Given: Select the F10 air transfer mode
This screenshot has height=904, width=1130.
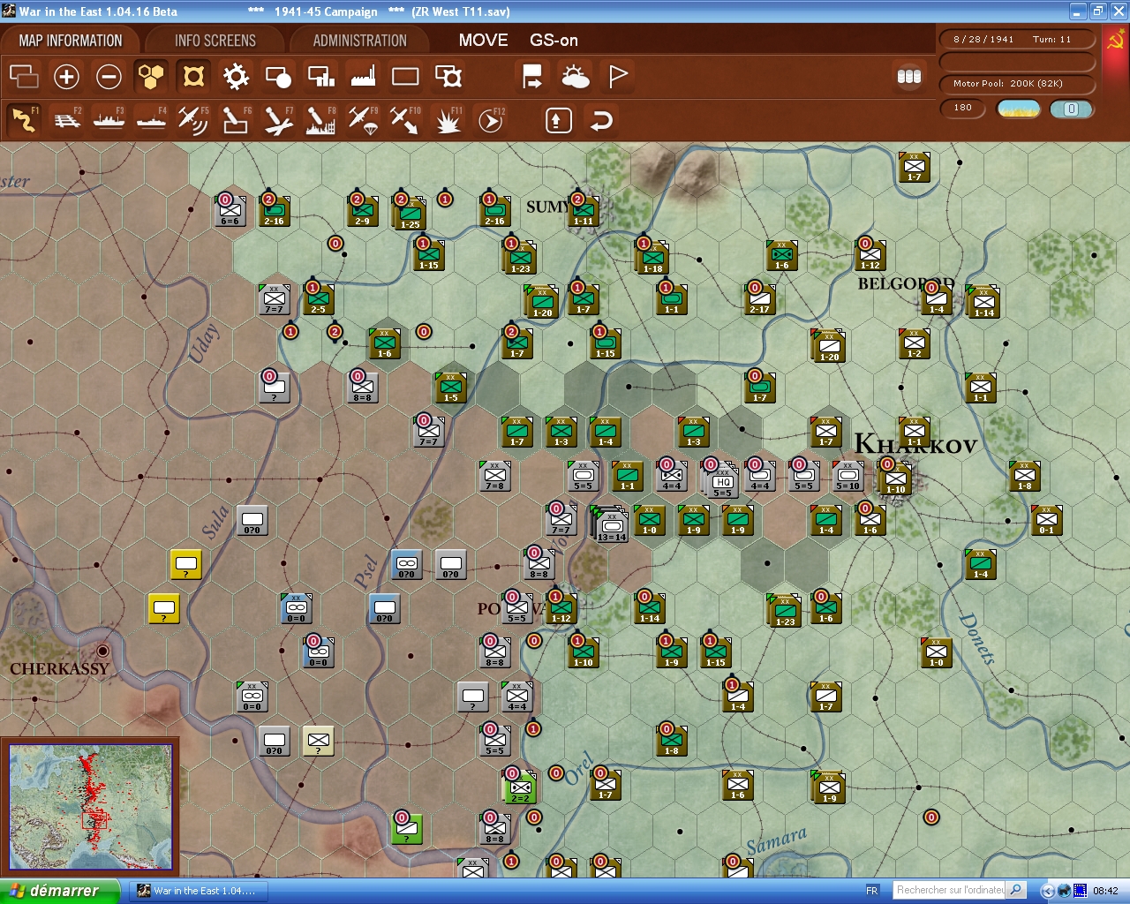Looking at the screenshot, I should 405,120.
